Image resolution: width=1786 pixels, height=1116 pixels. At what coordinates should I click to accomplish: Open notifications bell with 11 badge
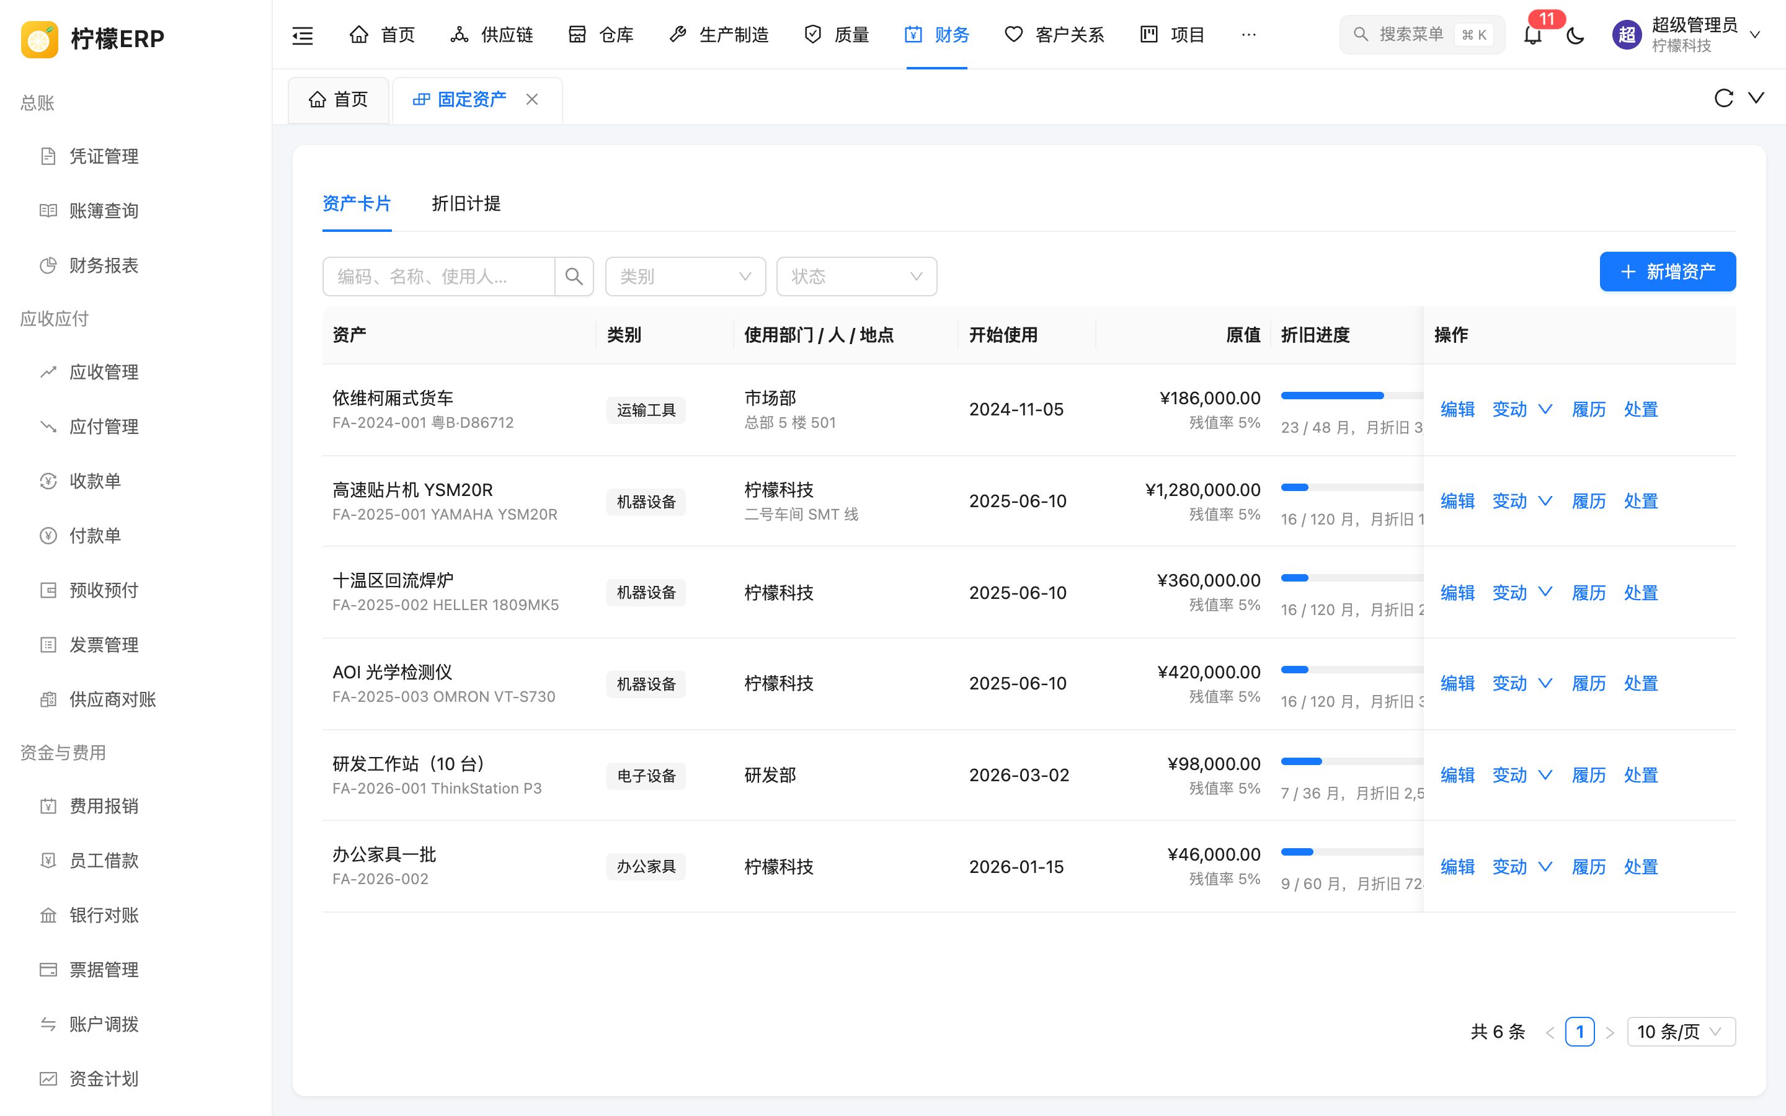click(1533, 35)
